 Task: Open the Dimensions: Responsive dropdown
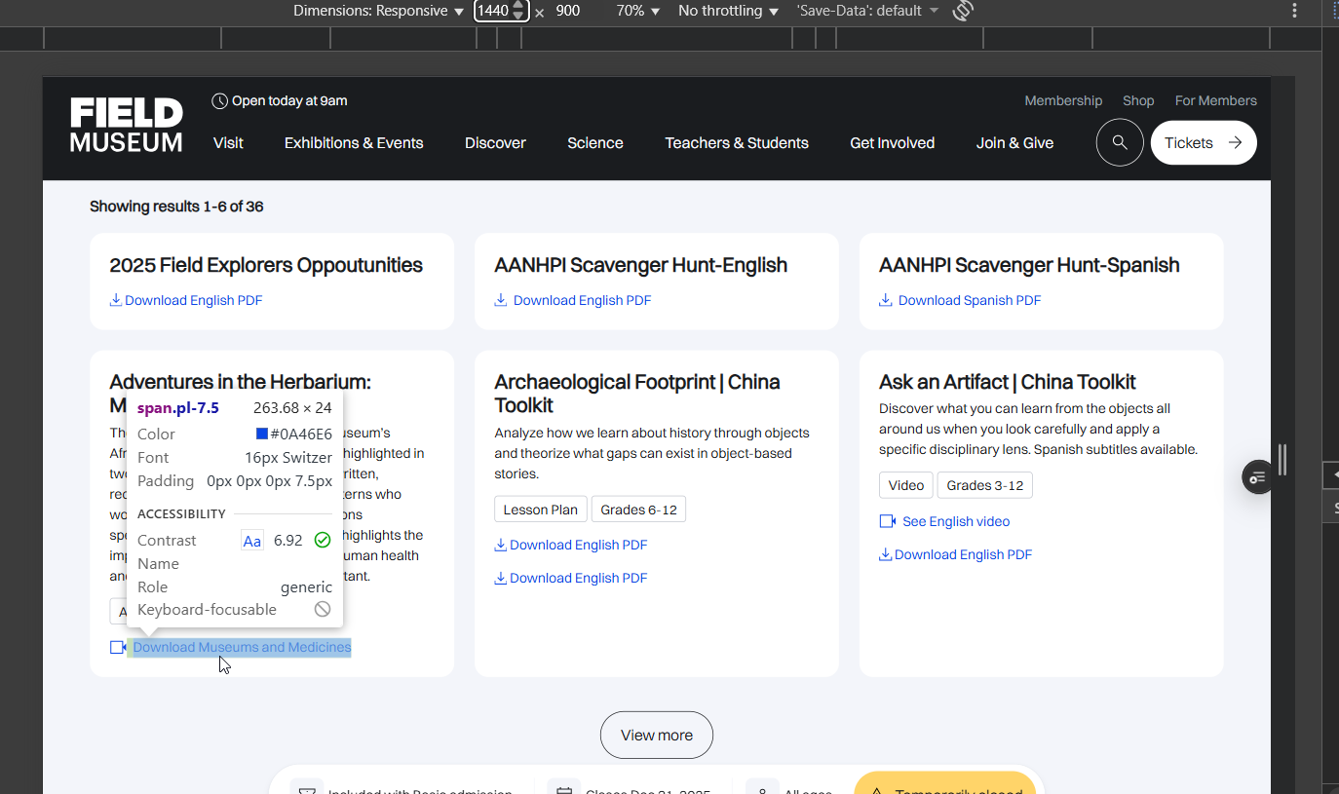[x=379, y=11]
